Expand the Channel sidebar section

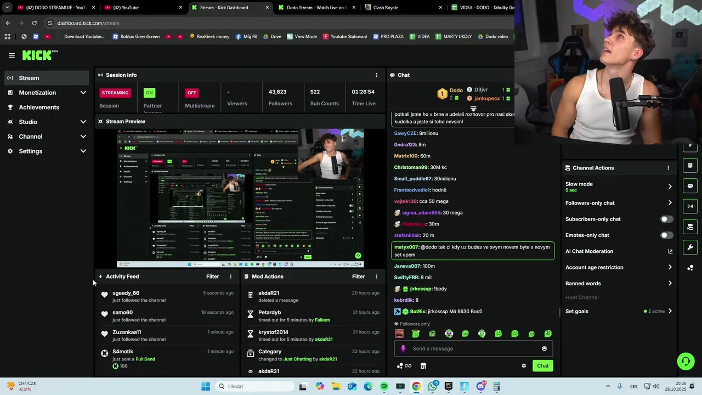pos(83,137)
